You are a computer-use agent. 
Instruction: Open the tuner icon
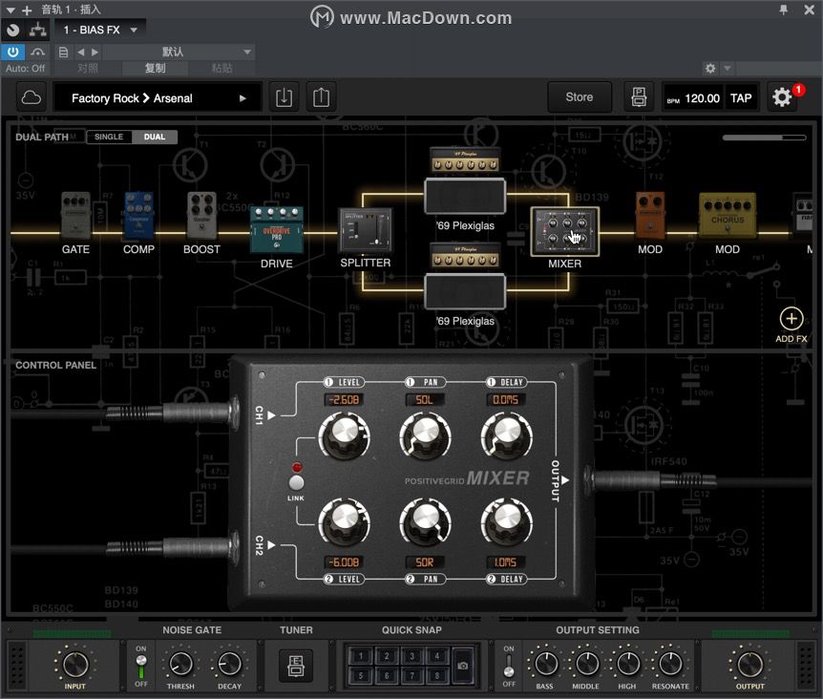(296, 666)
